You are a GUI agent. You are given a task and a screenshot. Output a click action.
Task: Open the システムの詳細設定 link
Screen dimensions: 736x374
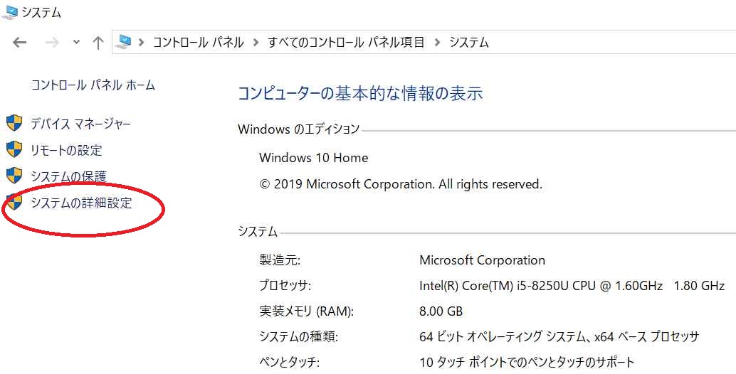tap(81, 203)
